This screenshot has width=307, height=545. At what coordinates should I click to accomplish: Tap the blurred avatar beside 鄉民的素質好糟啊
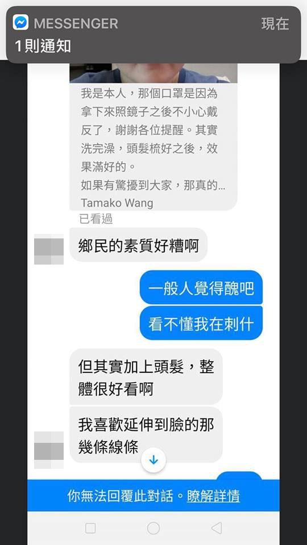coord(49,249)
